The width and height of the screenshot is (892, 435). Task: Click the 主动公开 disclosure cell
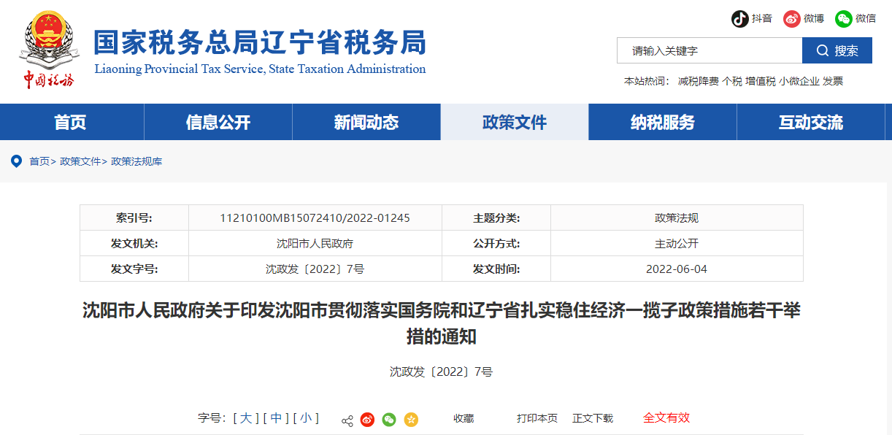point(677,243)
